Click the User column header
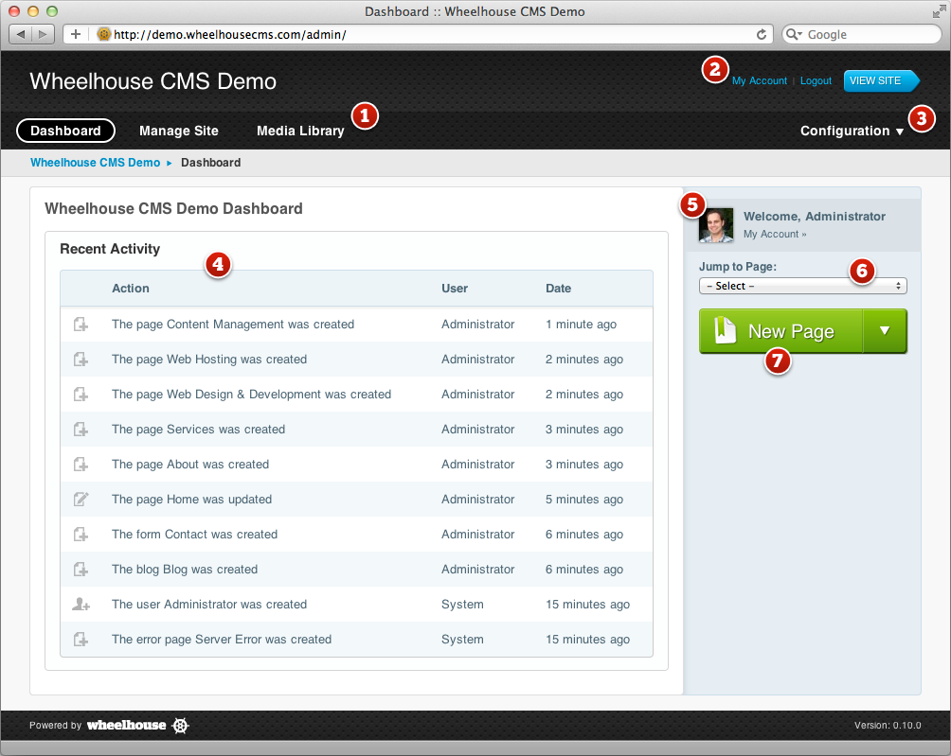This screenshot has width=951, height=756. point(455,289)
